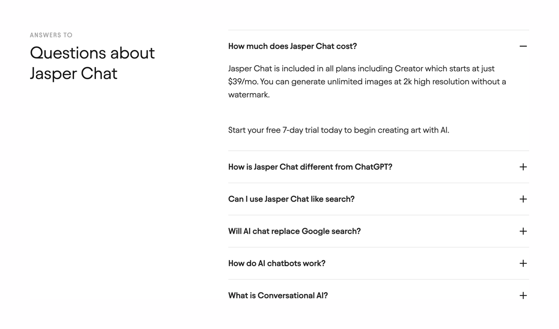Click the 'Questions about Jasper Chat' title

coord(92,63)
